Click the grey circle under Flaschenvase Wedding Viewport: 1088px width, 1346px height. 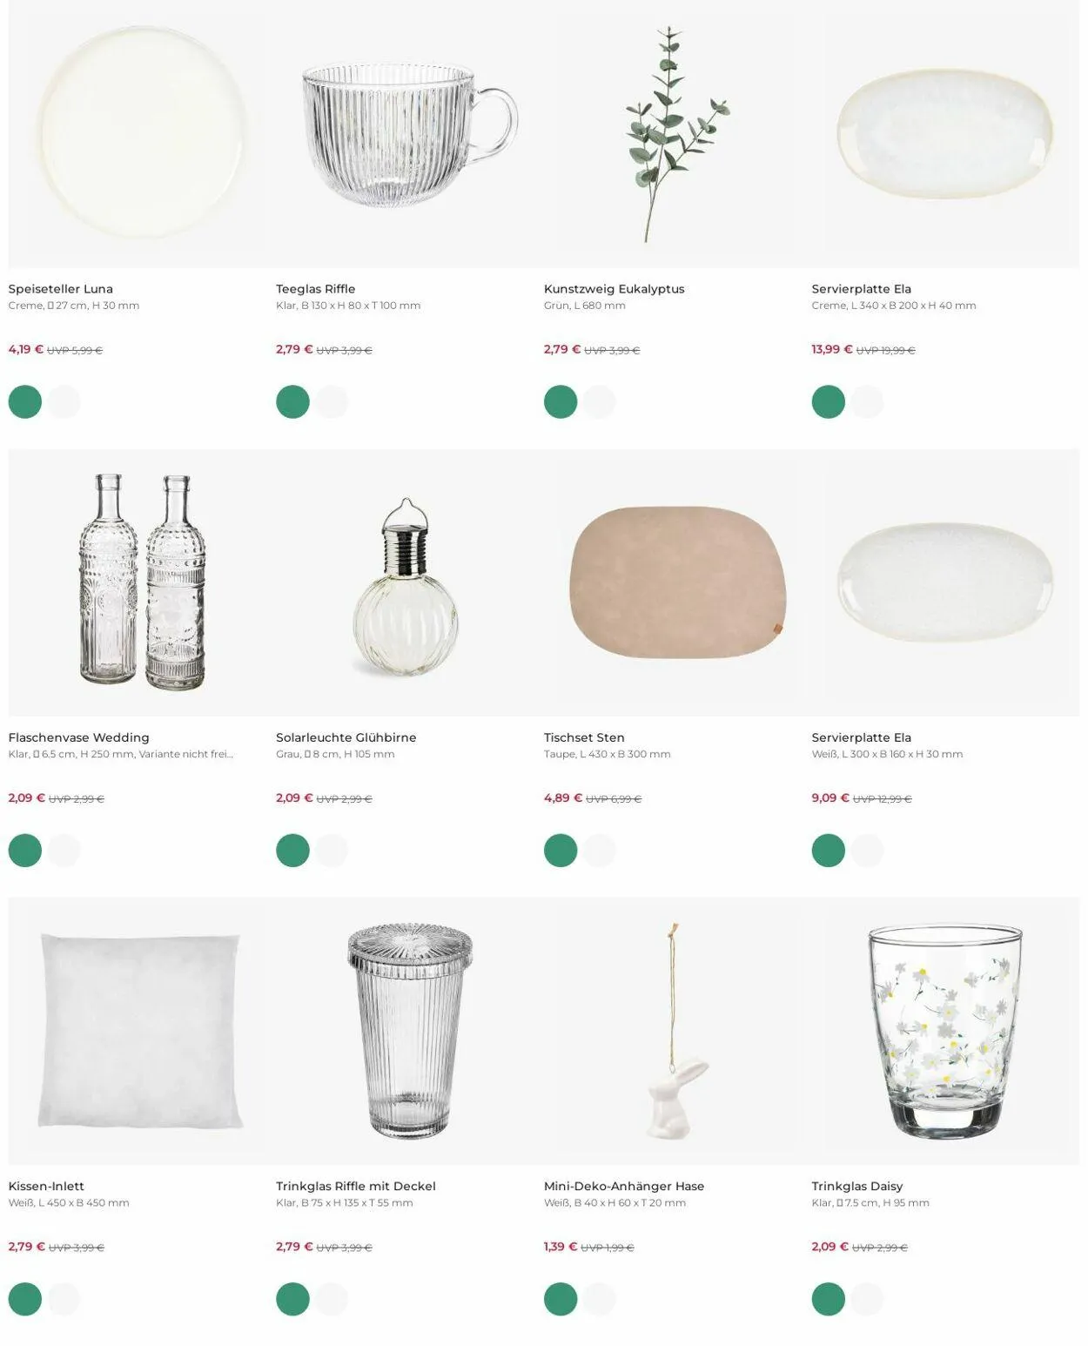pos(64,851)
